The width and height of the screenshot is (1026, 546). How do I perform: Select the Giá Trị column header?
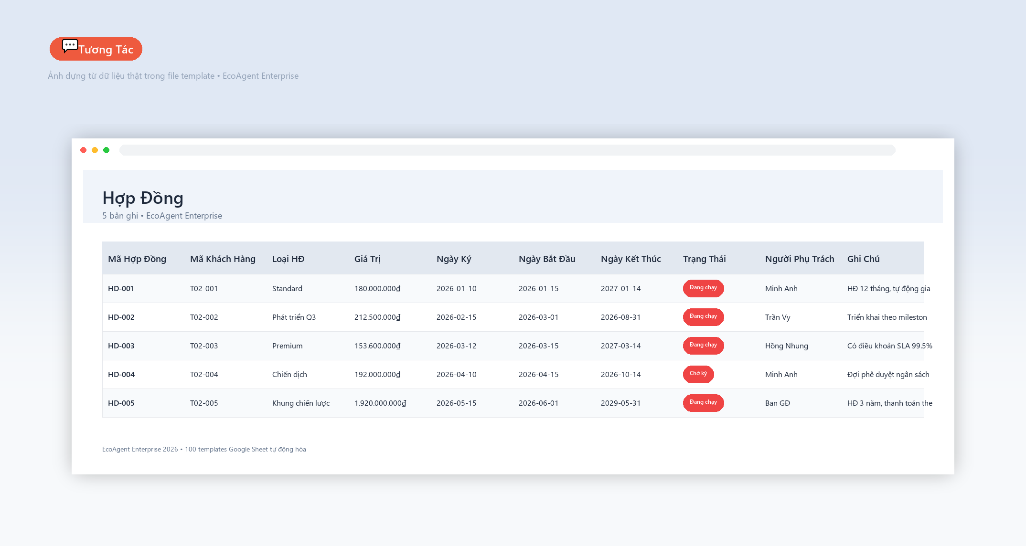[x=367, y=259]
